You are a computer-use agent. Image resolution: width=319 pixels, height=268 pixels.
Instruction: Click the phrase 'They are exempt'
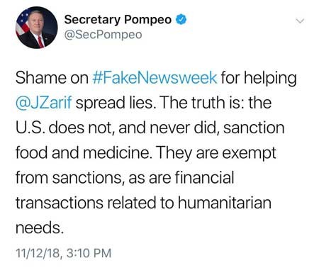[x=216, y=154]
